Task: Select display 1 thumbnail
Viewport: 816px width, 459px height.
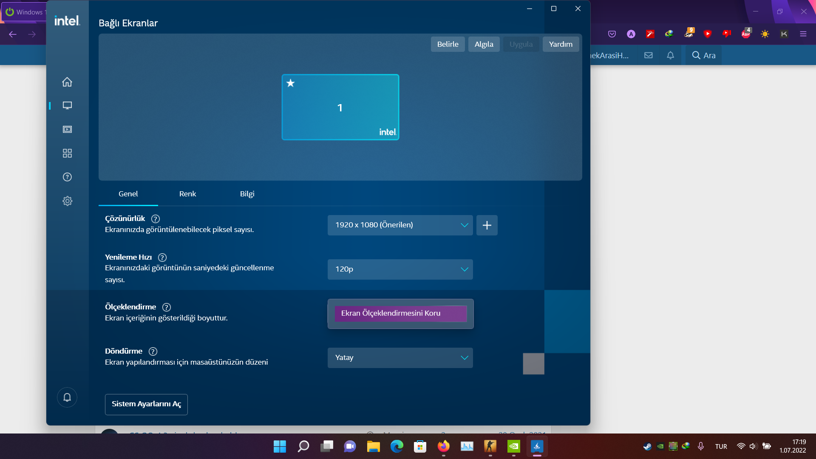Action: (x=340, y=107)
